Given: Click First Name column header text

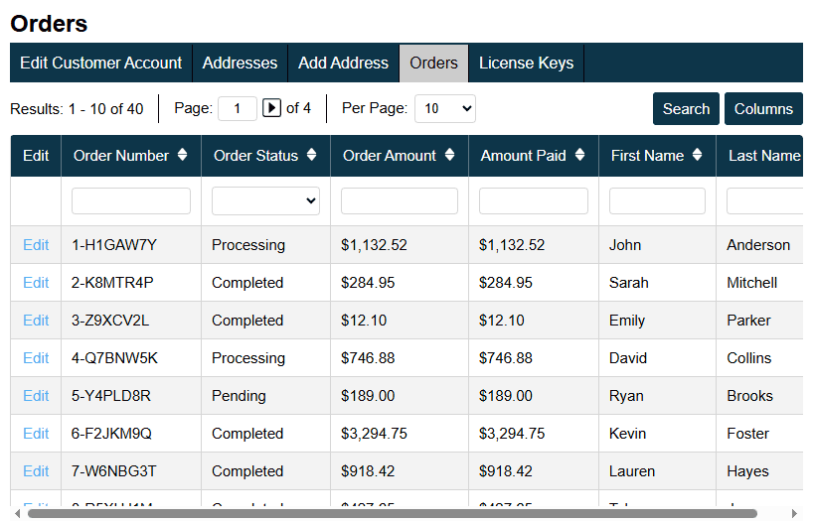Looking at the screenshot, I should pos(647,156).
